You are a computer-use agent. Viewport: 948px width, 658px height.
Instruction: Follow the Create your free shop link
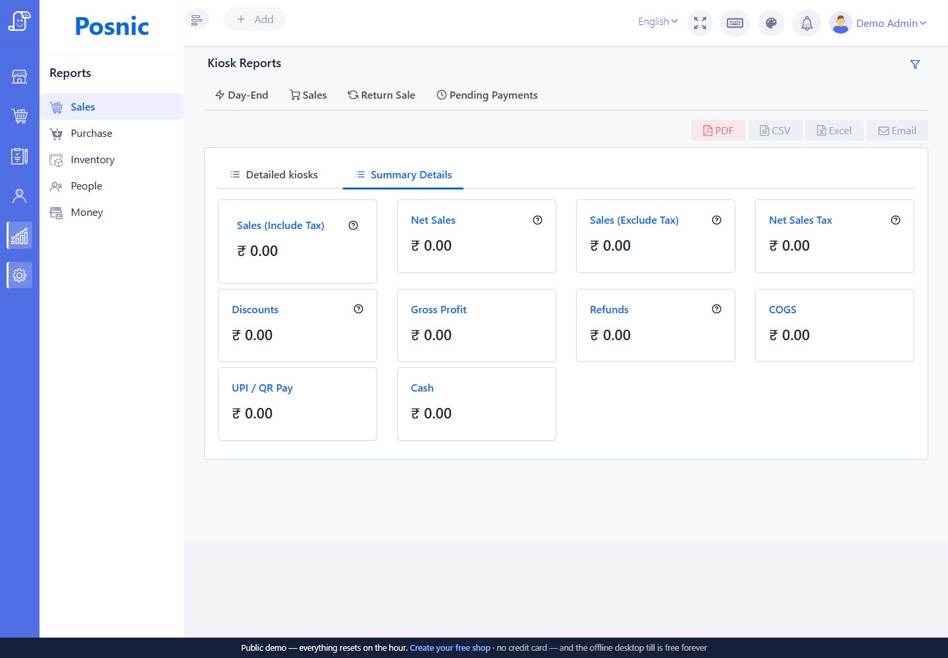[450, 647]
